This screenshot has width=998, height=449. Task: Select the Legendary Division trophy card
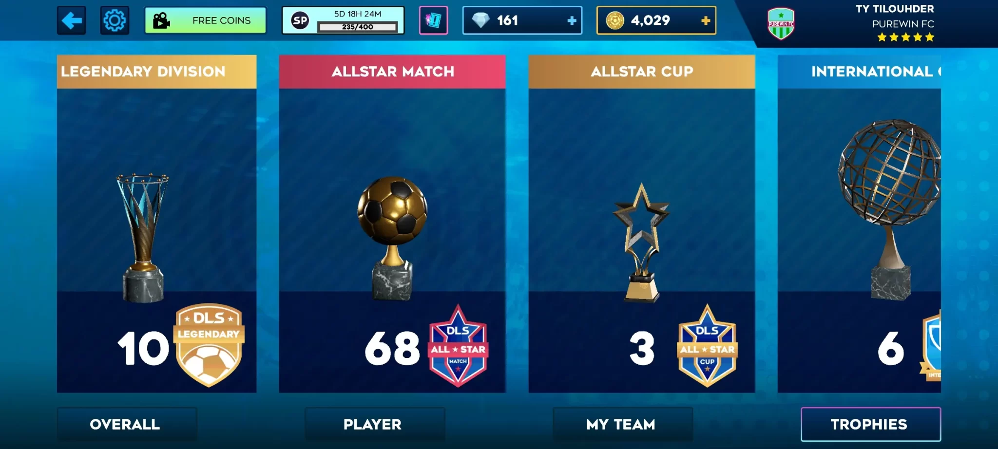coord(156,224)
